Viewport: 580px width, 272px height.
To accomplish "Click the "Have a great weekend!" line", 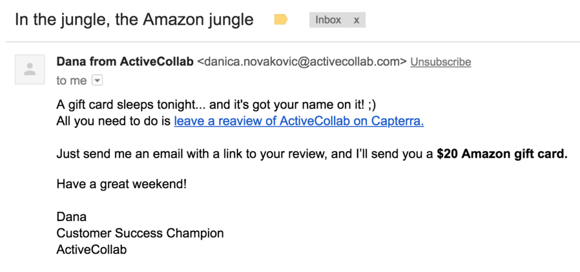I will pyautogui.click(x=122, y=184).
